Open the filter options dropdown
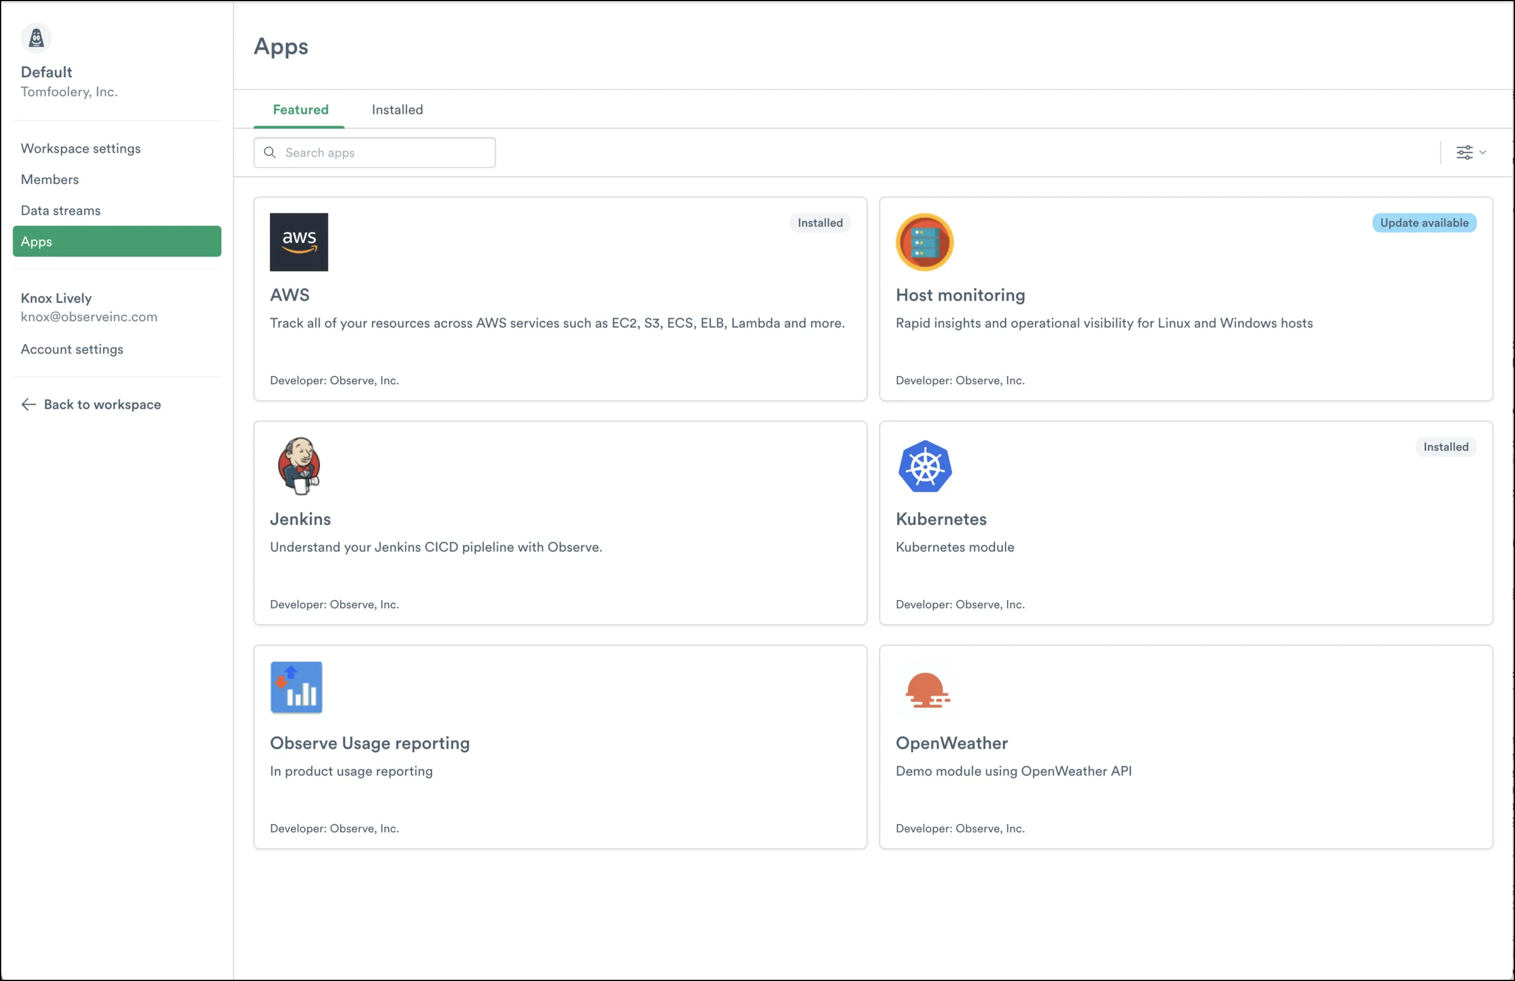The height and width of the screenshot is (981, 1515). (1471, 152)
